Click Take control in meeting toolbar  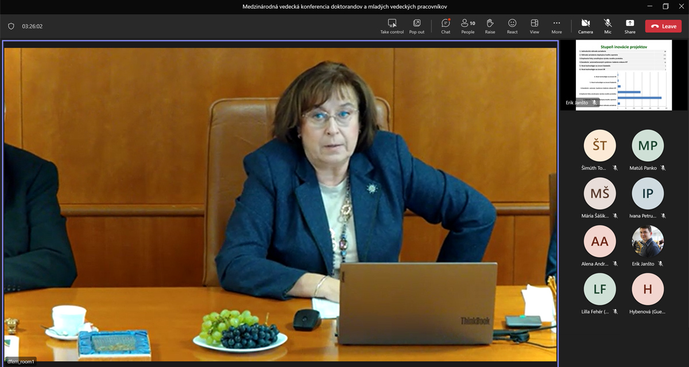point(392,26)
